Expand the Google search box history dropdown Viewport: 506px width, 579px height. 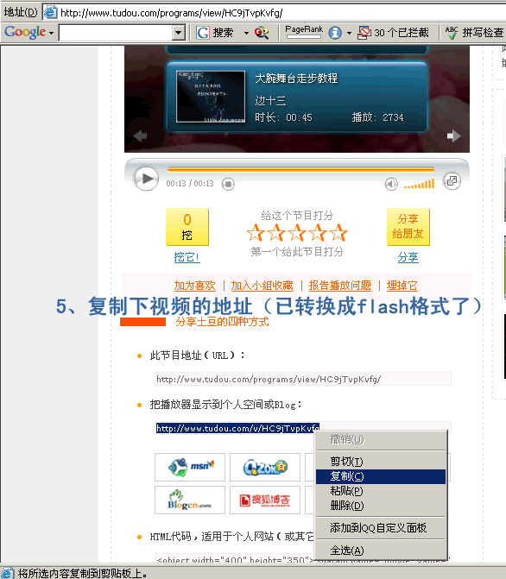tap(179, 33)
